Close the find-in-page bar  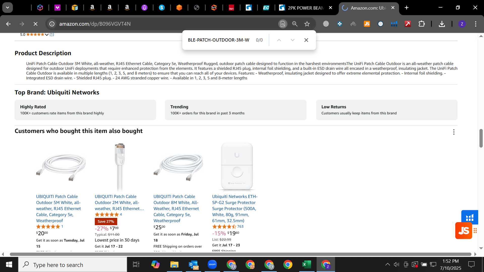(306, 40)
